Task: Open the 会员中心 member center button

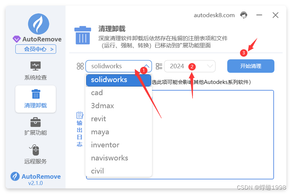Action: 36,49
